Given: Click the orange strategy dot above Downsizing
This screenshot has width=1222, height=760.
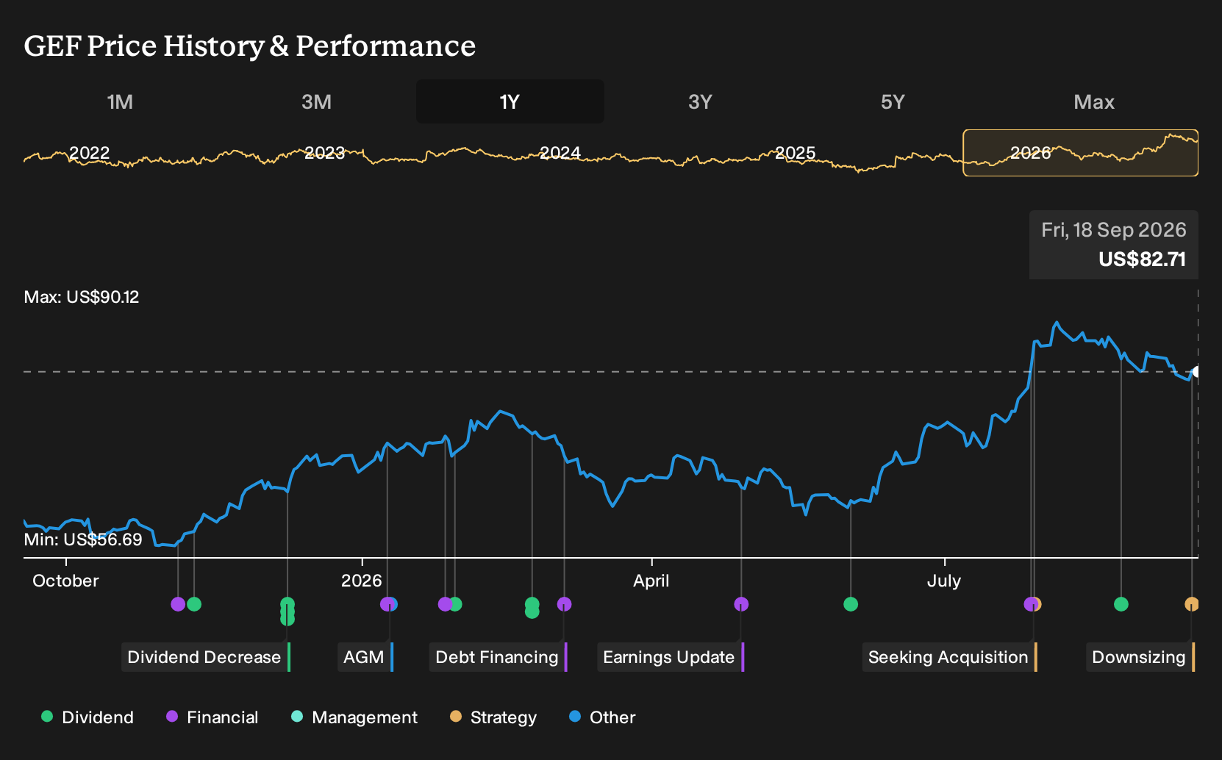Looking at the screenshot, I should click(x=1192, y=604).
